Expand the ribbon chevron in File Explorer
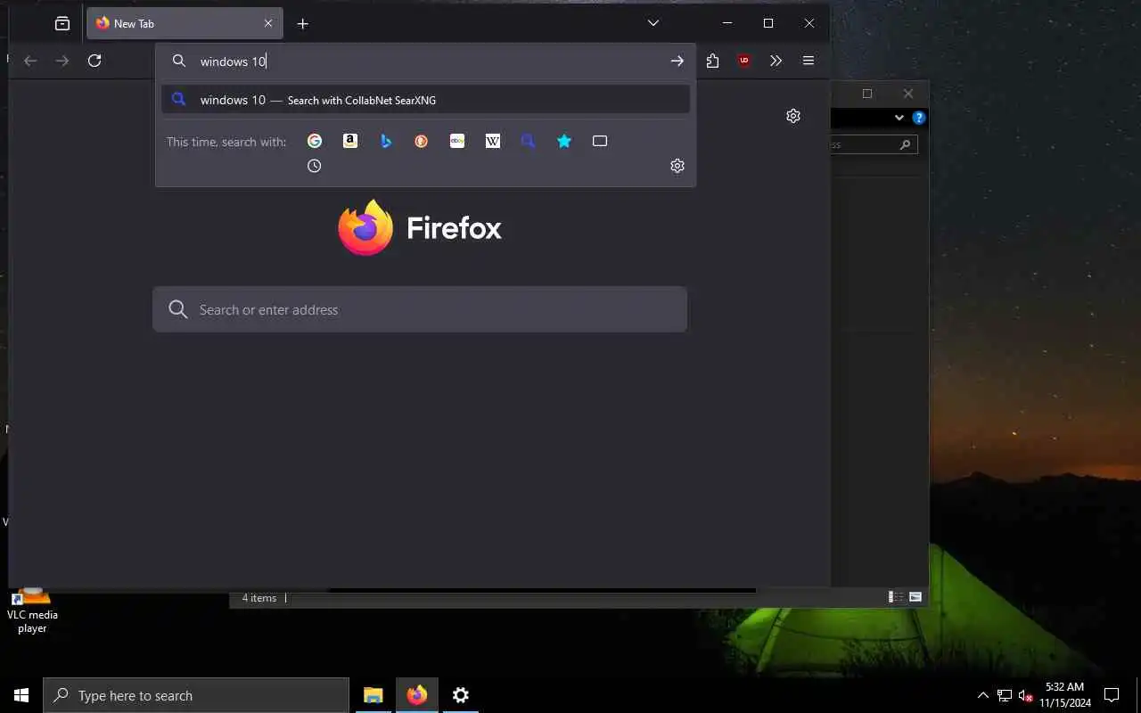The image size is (1141, 713). pos(899,118)
